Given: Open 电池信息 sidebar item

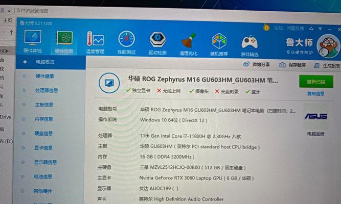Looking at the screenshot, I should click(x=42, y=176).
